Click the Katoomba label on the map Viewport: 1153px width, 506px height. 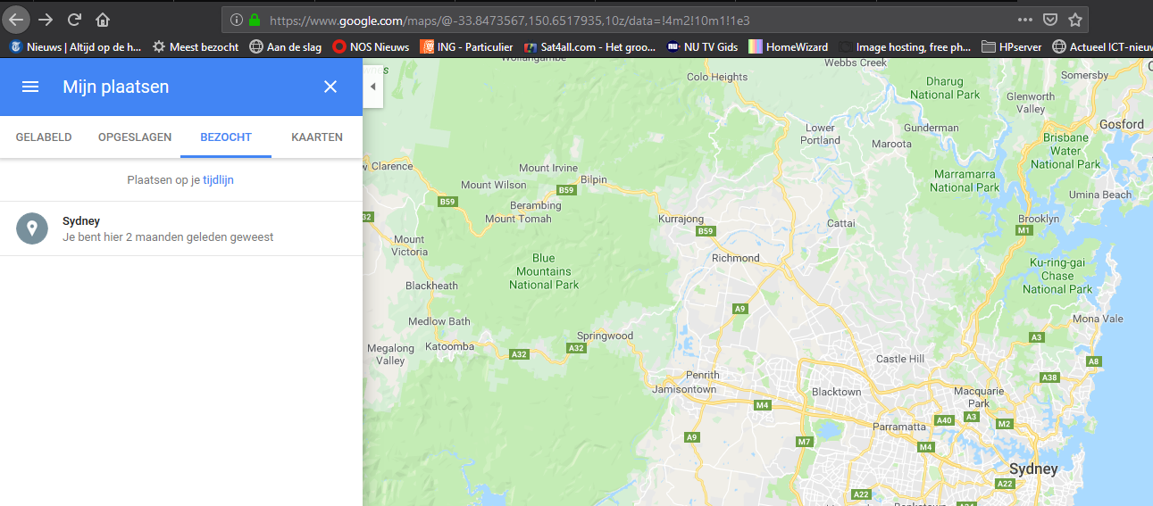(449, 345)
